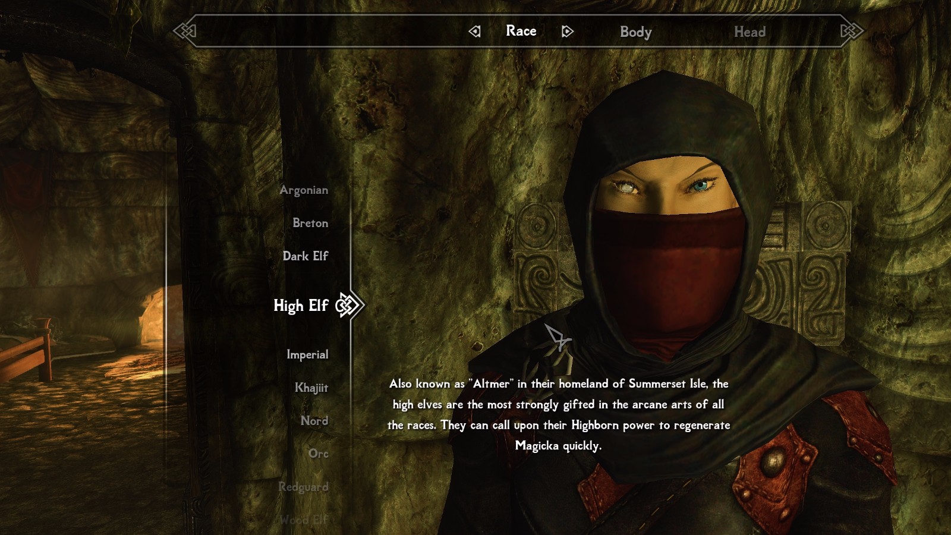Click the High Elf race description text
Image resolution: width=951 pixels, height=535 pixels.
pos(558,414)
